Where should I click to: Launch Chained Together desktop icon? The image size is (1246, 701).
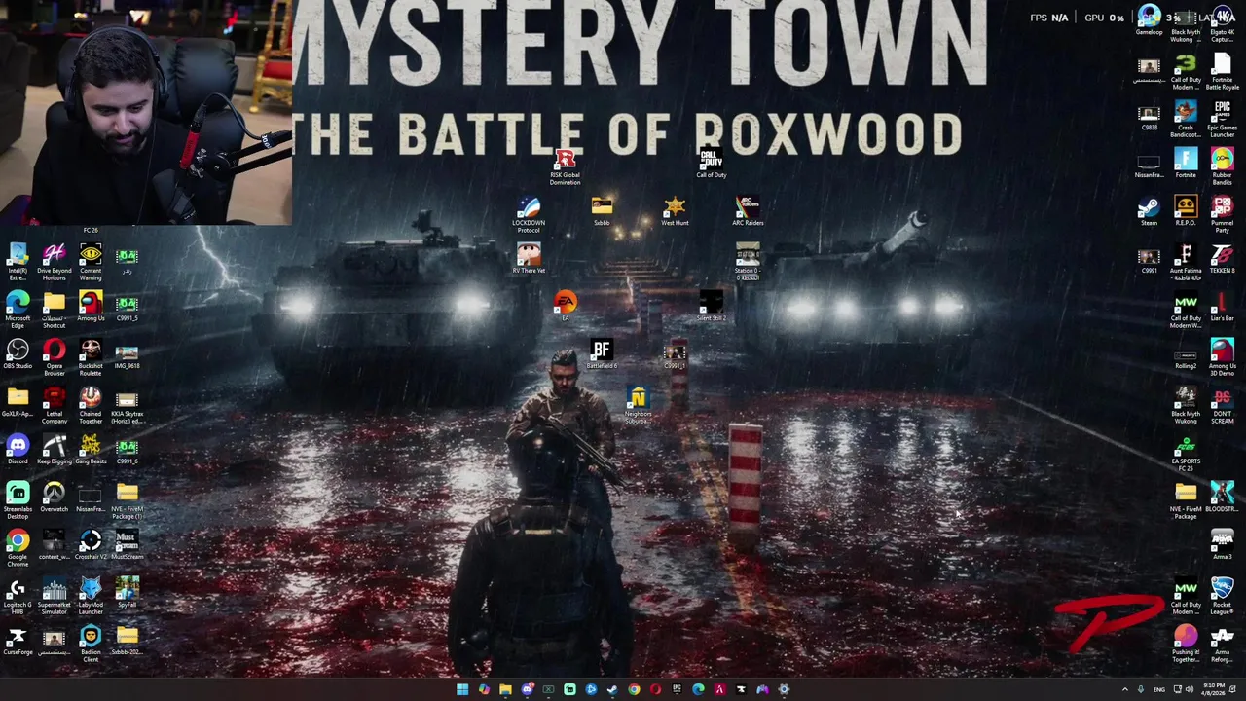(x=91, y=404)
